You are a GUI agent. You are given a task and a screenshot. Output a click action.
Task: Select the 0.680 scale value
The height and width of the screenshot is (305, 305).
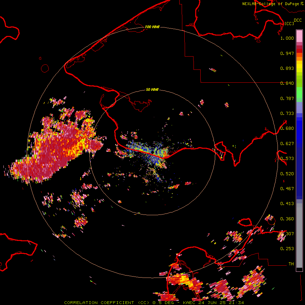click(287, 128)
